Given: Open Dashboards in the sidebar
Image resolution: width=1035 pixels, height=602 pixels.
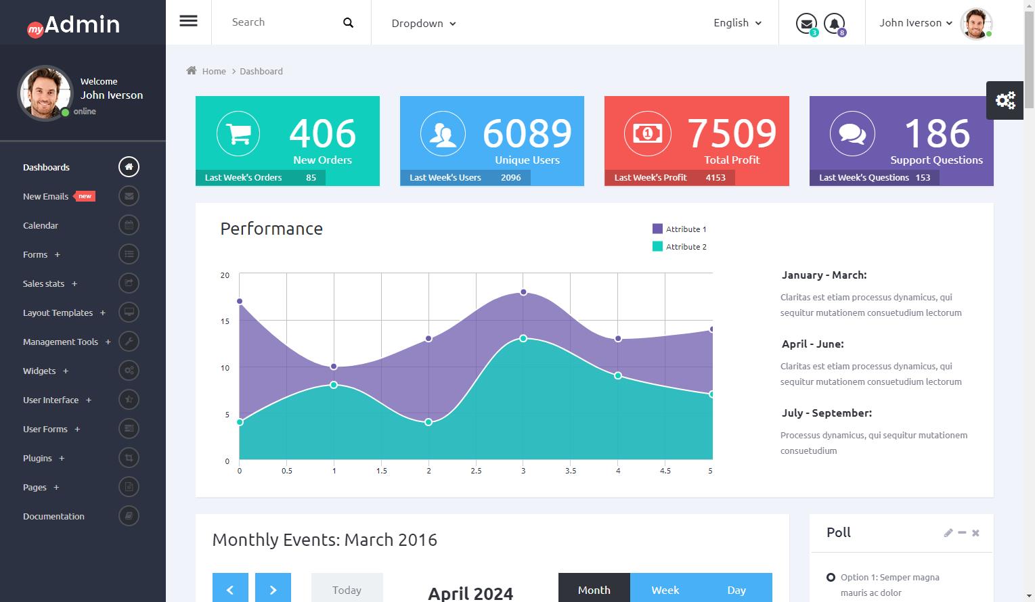Looking at the screenshot, I should coord(46,167).
